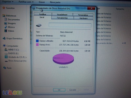Image resolution: width=131 pixels, height=98 pixels.
Task: Expand the Partilhar com dropdown
Action: [x=26, y=2]
